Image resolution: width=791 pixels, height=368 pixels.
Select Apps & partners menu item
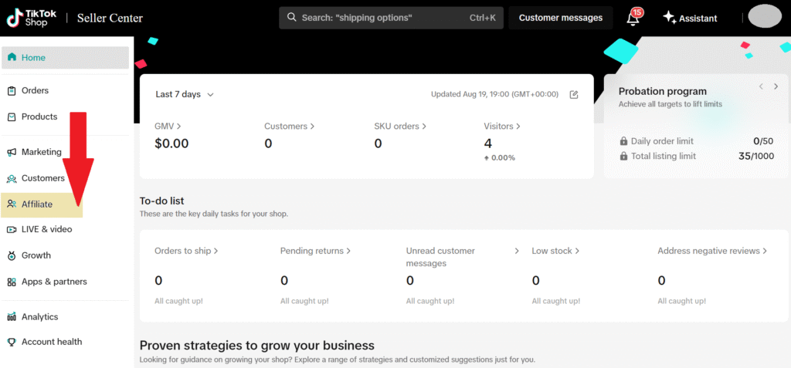click(x=53, y=282)
